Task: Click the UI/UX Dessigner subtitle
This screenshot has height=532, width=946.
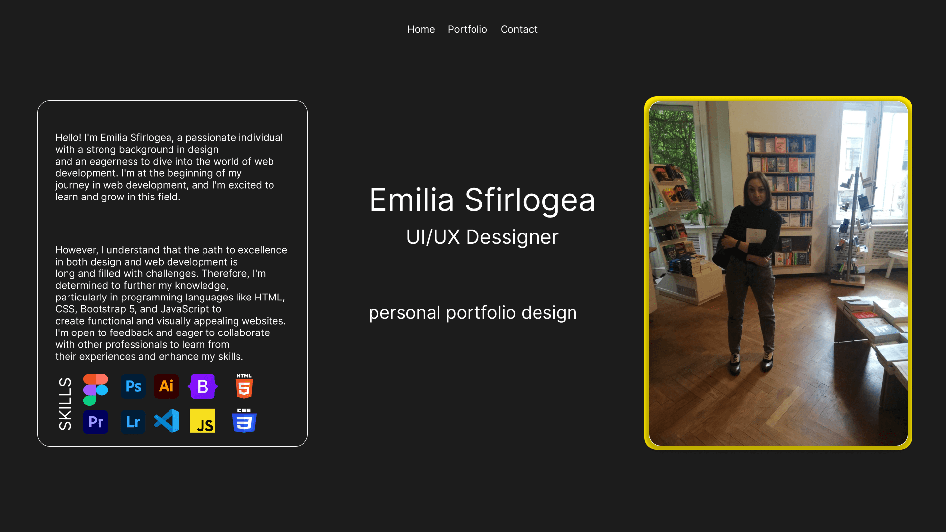Action: click(x=482, y=237)
